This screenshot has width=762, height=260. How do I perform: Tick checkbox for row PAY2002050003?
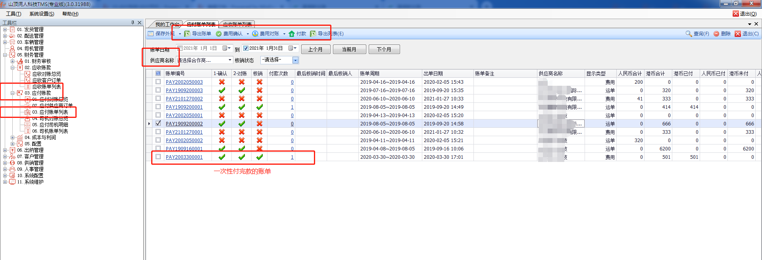click(x=158, y=82)
